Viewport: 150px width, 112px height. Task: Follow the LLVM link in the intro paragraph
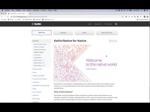(65, 86)
